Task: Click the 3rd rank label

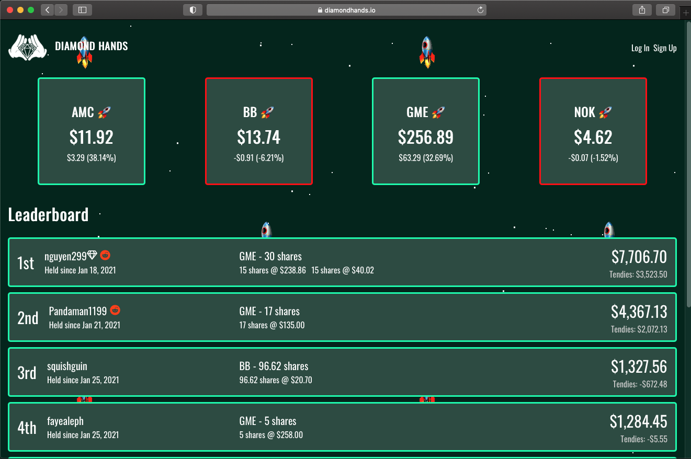Action: pyautogui.click(x=27, y=373)
